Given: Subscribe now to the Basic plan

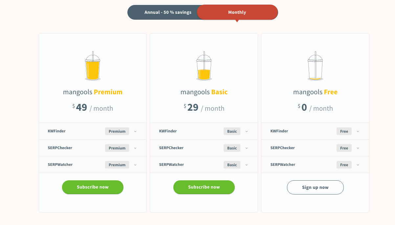Looking at the screenshot, I should click(x=204, y=187).
